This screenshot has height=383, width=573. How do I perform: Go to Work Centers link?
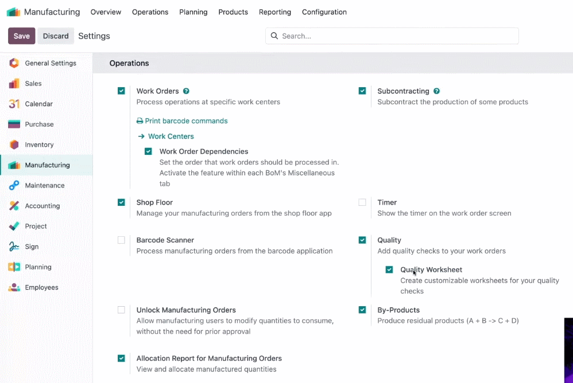(x=171, y=136)
